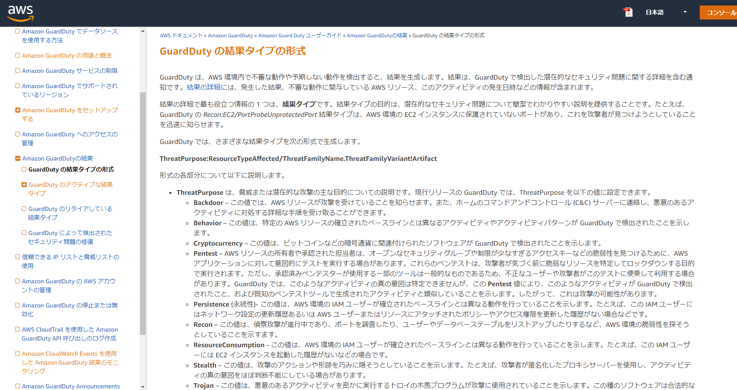
Task: Click the italic text 'Recon:EC2/PortProbeUnprotectedPort'
Action: click(x=260, y=114)
